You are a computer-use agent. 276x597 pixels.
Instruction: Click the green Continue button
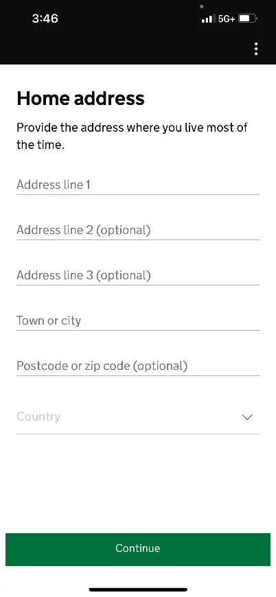pos(138,549)
